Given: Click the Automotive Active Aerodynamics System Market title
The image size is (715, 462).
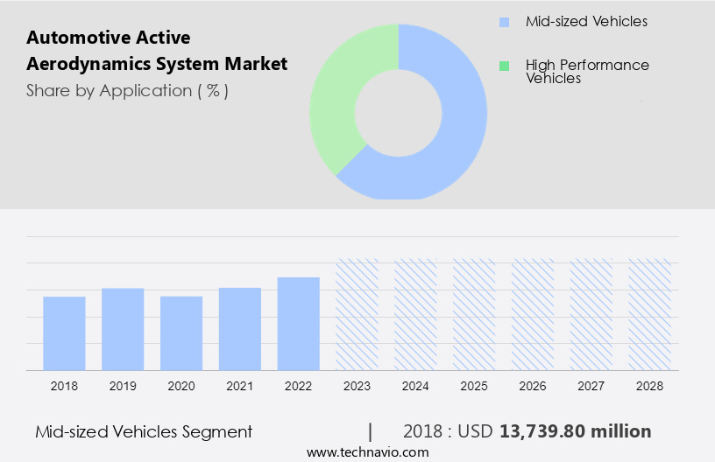Looking at the screenshot, I should [157, 51].
